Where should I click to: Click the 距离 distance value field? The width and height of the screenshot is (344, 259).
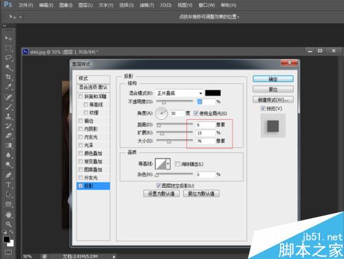point(205,125)
